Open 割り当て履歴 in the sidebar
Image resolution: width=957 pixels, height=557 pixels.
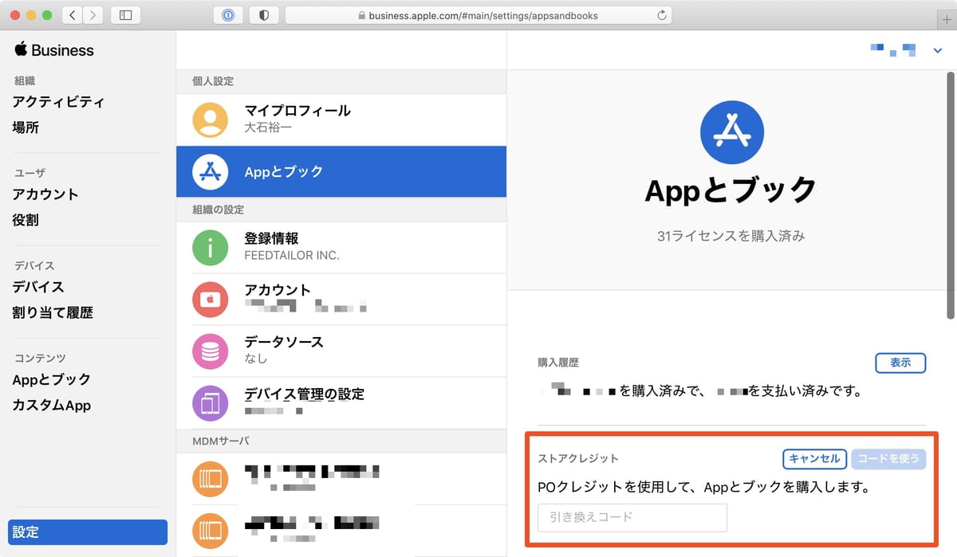pos(53,312)
